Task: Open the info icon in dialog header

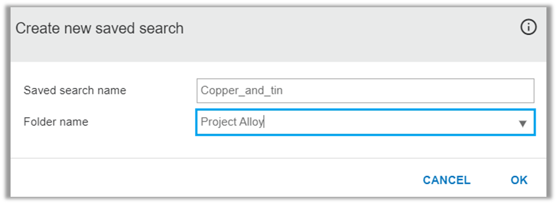Action: 528,27
